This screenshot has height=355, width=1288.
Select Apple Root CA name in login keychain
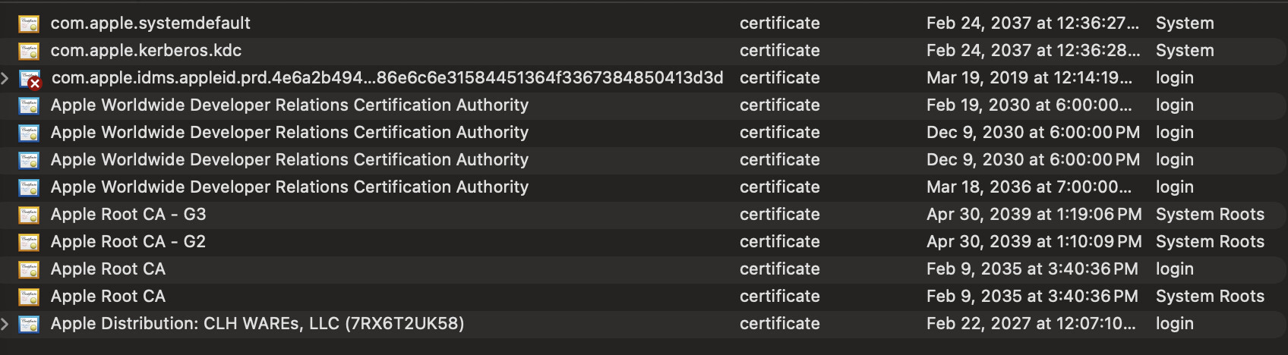[x=108, y=269]
